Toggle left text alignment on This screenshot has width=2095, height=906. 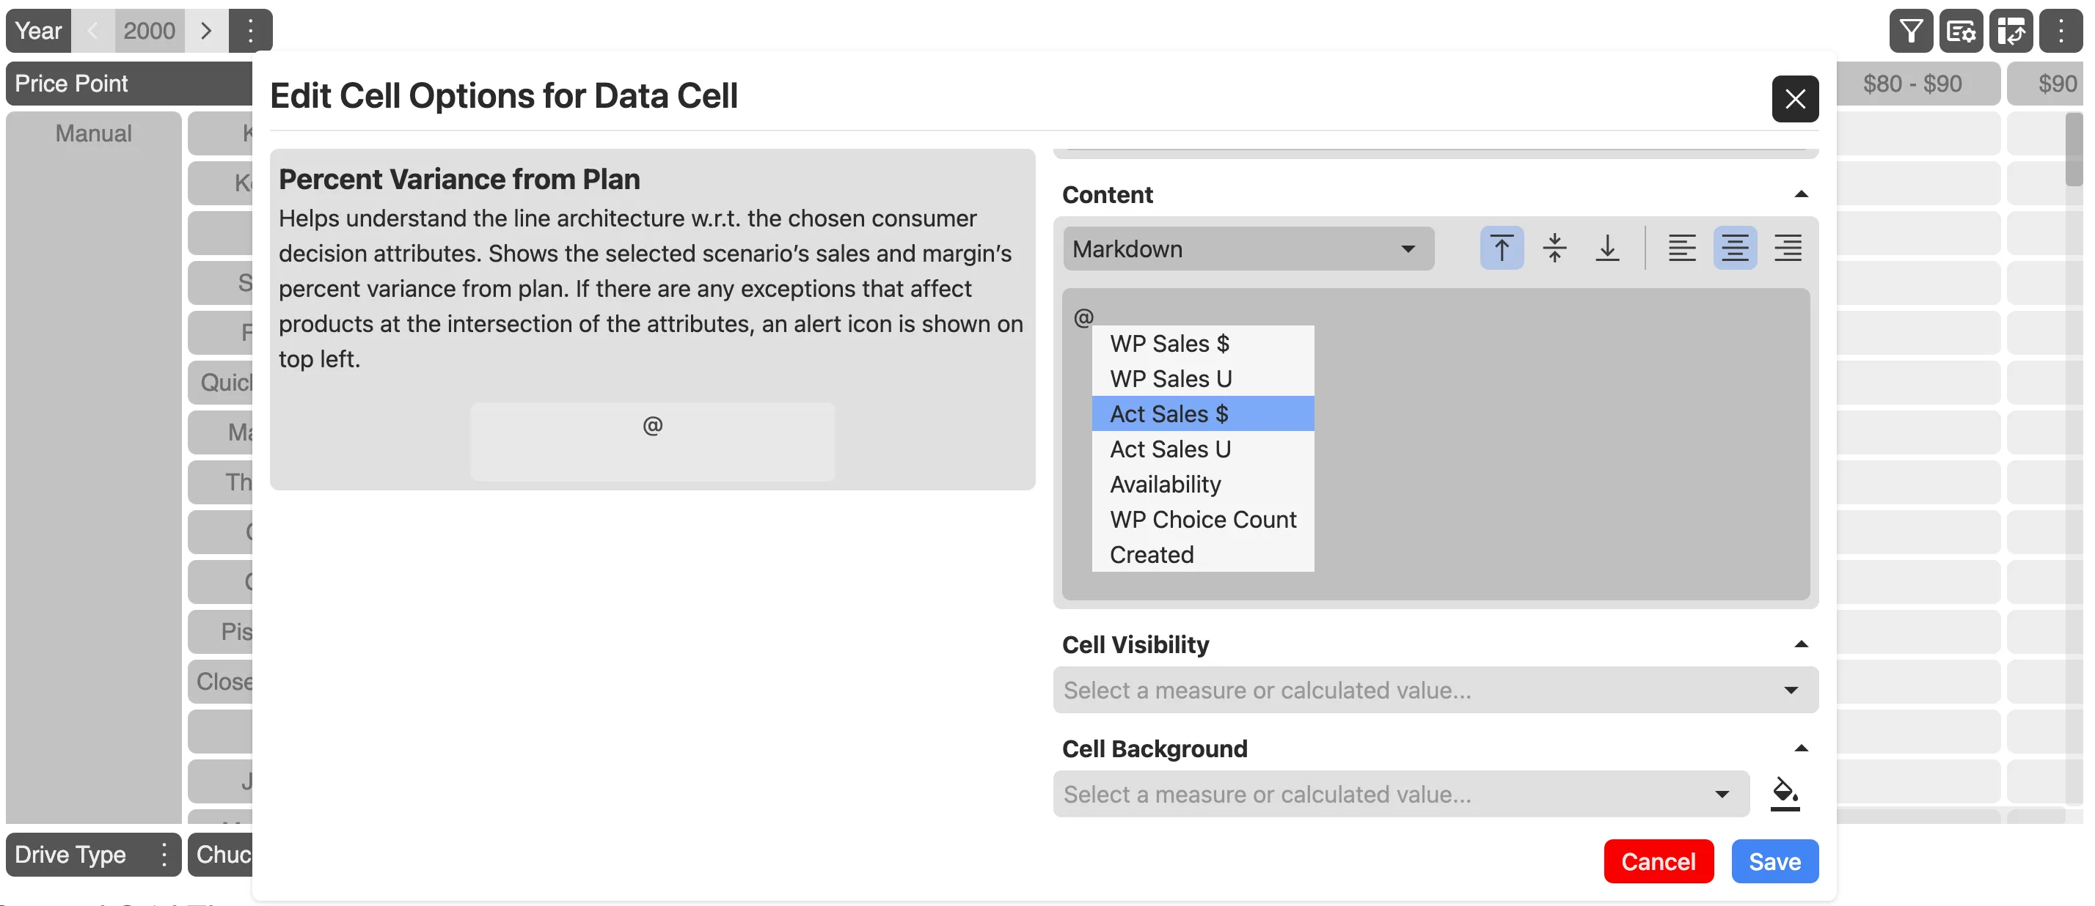click(x=1681, y=248)
